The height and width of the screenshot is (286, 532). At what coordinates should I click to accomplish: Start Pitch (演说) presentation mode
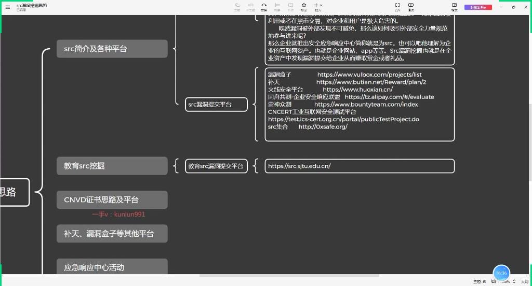tap(411, 7)
